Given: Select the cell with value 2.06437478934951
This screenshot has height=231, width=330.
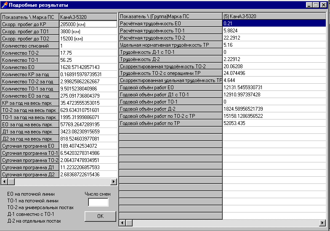Looking at the screenshot, I should [x=88, y=160].
